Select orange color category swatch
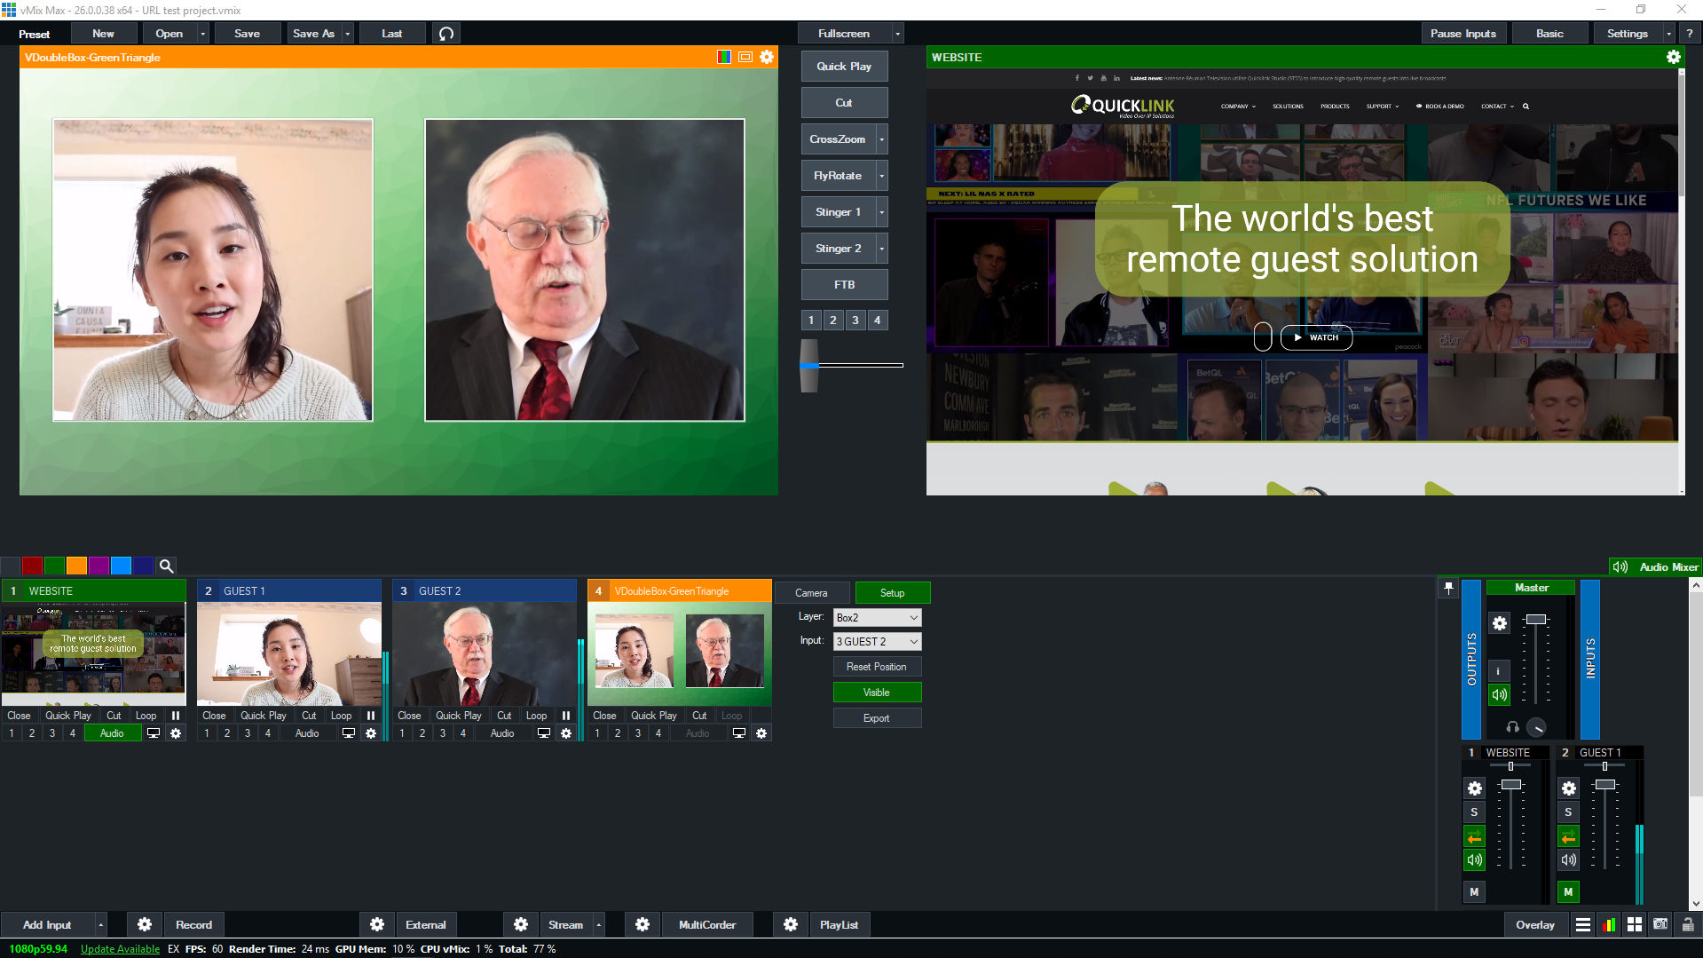 [x=77, y=566]
